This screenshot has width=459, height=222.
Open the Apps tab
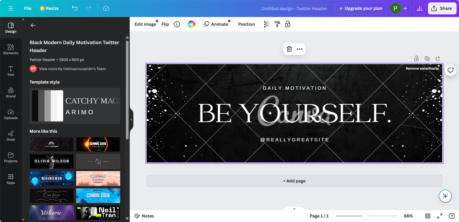pyautogui.click(x=11, y=179)
